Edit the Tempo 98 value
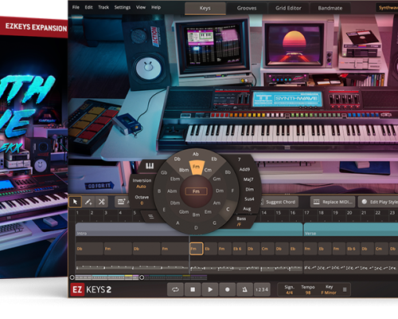 pos(308,289)
